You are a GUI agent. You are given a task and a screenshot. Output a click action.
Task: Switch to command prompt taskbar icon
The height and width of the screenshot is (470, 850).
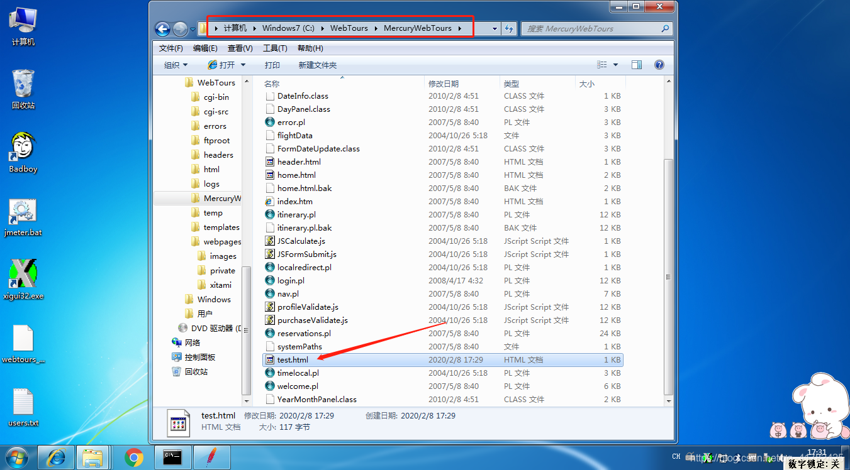[172, 457]
